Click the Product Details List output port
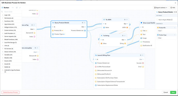This screenshot has width=178, height=96. [85, 30]
